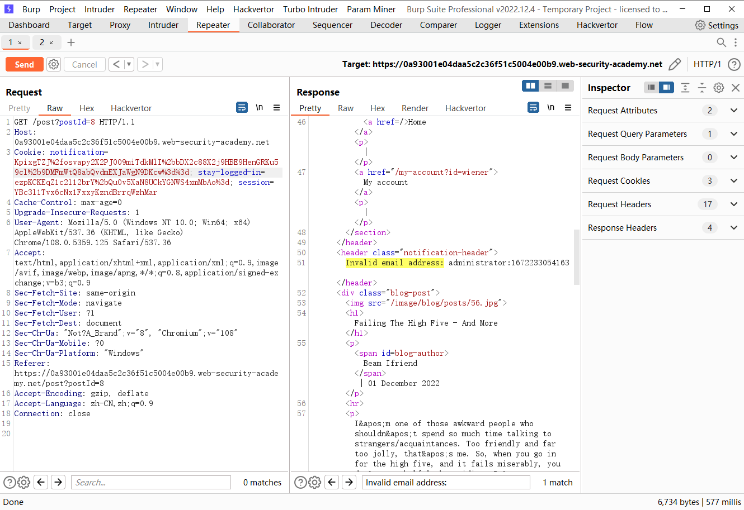744x510 pixels.
Task: Select combined tabbed layout view
Action: (565, 85)
